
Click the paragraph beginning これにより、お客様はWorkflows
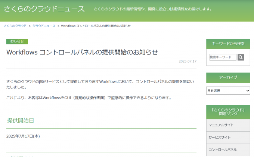click(x=89, y=98)
